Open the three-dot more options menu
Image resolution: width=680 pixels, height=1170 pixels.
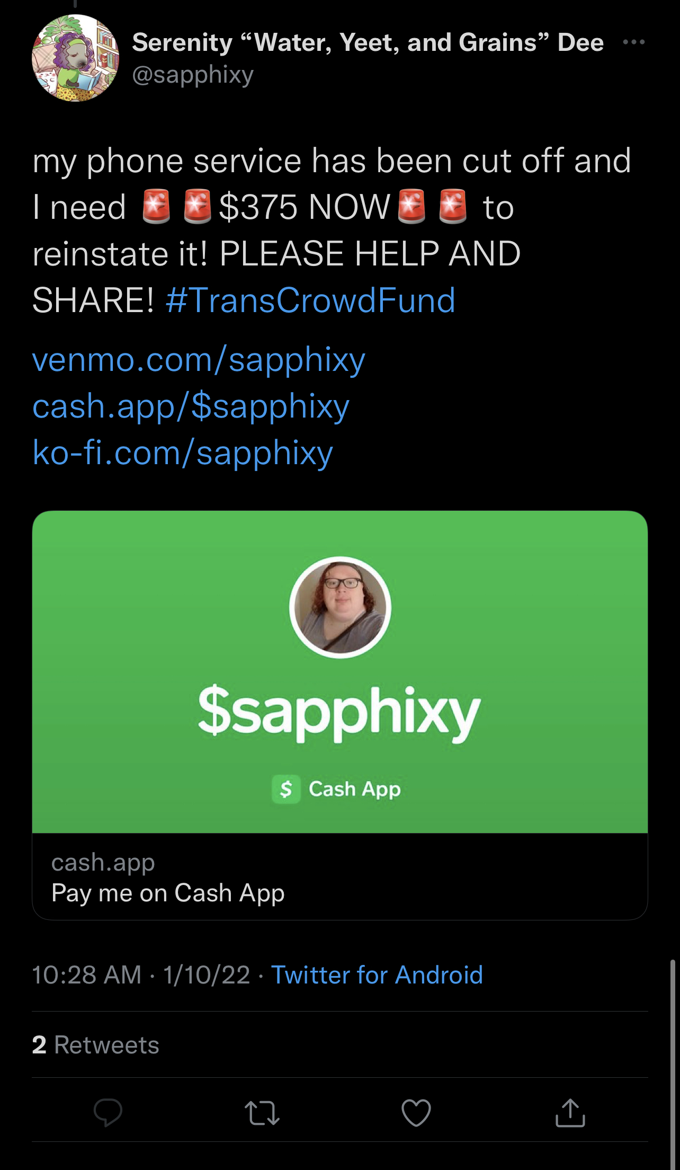(634, 42)
